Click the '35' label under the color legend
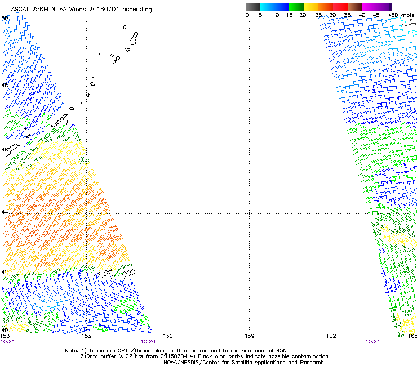This screenshot has height=366, width=417. (x=347, y=15)
